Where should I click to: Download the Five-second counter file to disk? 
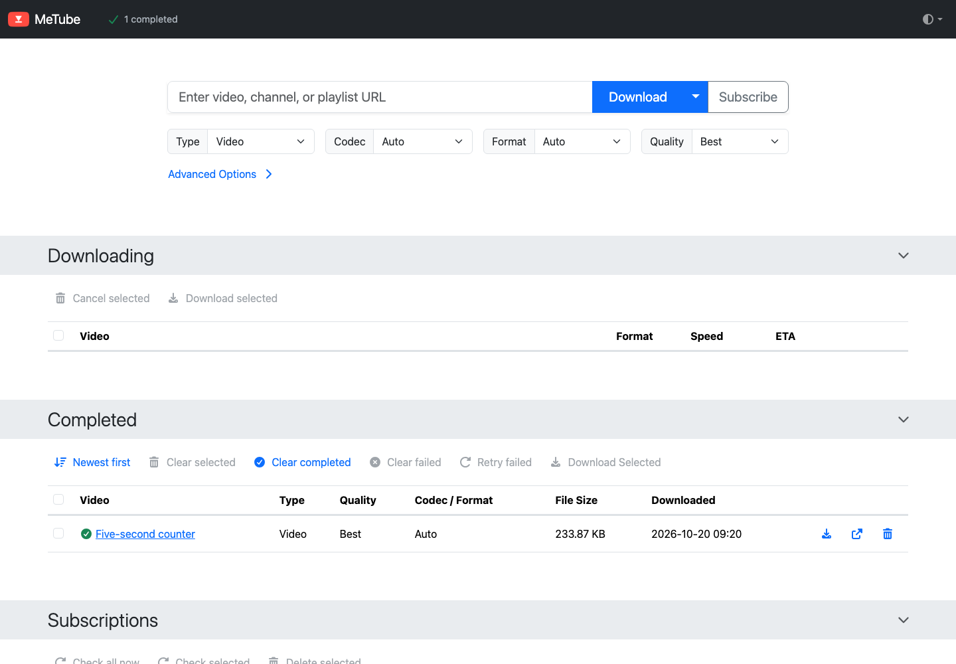click(x=827, y=534)
